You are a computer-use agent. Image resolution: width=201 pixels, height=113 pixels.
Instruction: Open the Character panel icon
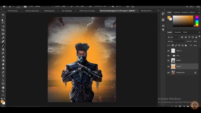(163, 26)
